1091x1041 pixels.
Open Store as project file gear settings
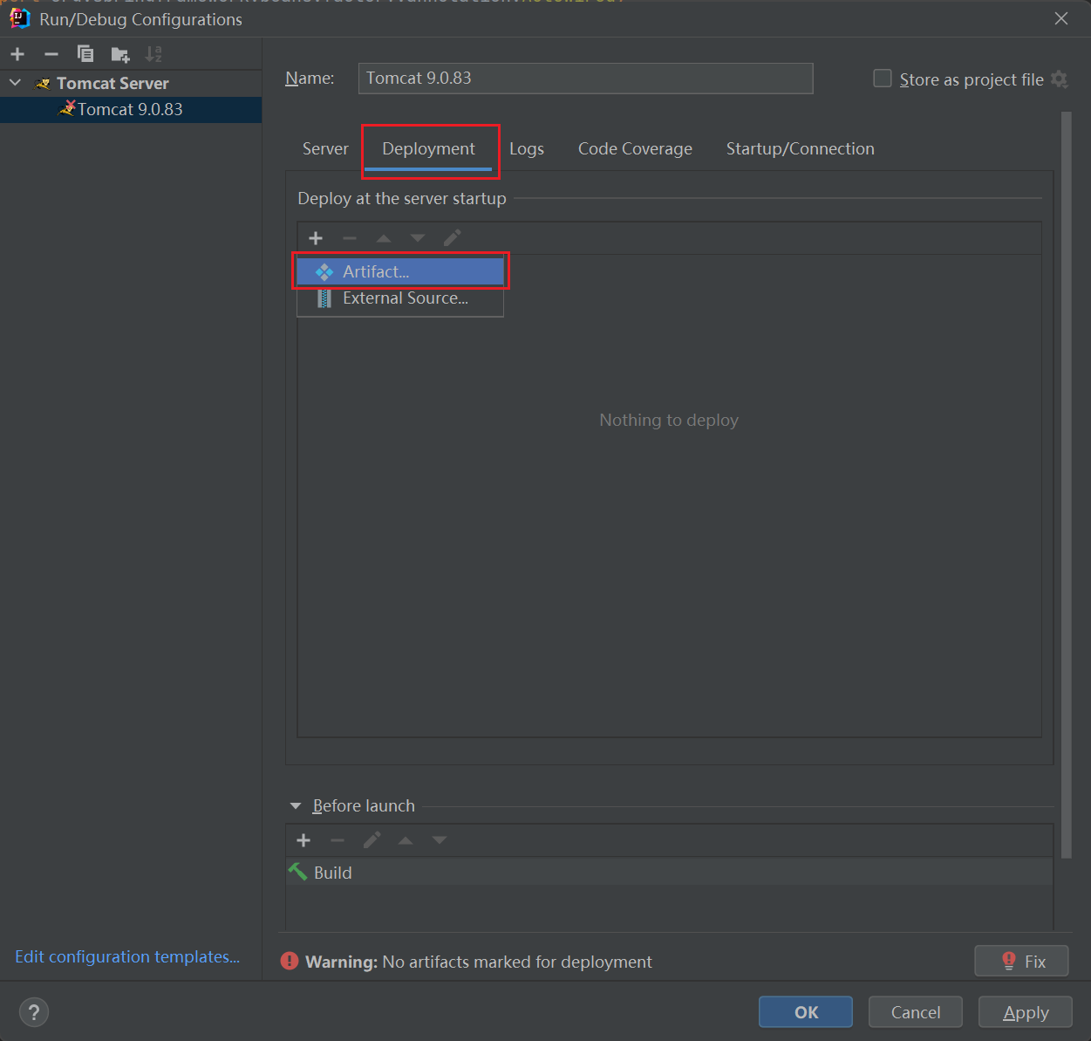pyautogui.click(x=1060, y=79)
